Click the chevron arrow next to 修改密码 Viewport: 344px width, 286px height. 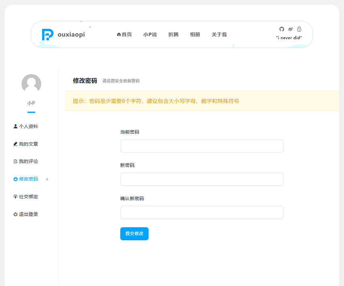[47, 179]
